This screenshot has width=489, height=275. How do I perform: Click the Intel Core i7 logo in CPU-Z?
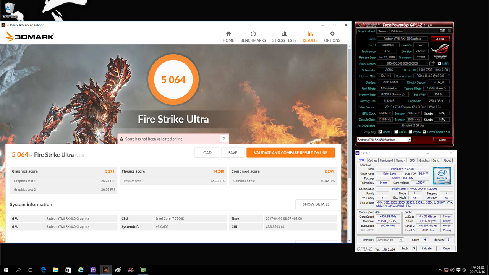(x=442, y=176)
